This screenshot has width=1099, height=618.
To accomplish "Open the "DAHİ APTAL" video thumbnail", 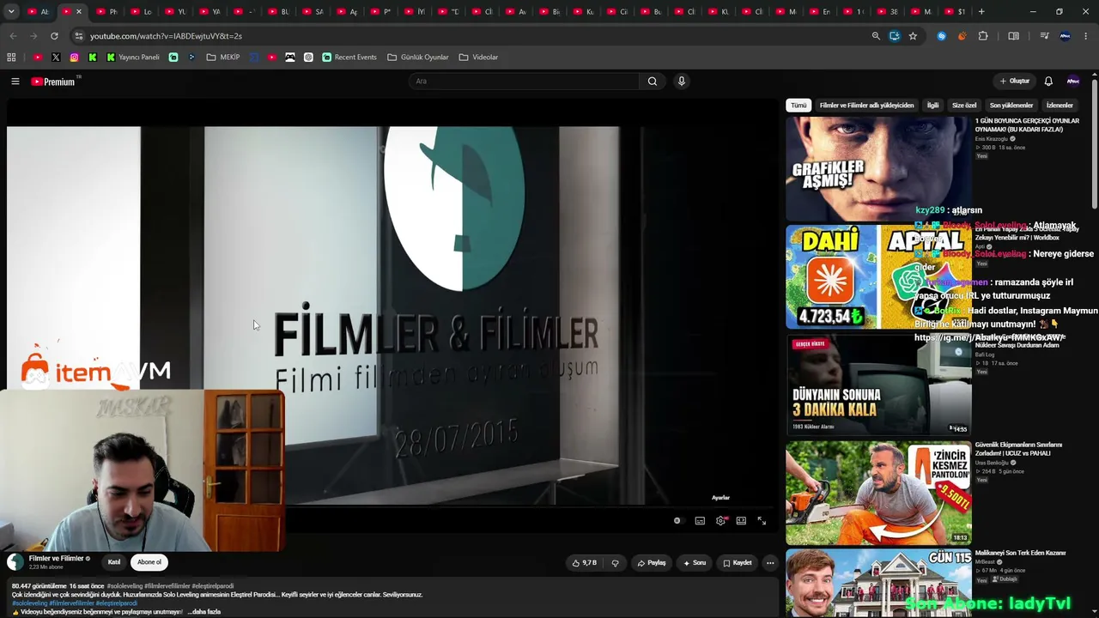I will tap(878, 277).
